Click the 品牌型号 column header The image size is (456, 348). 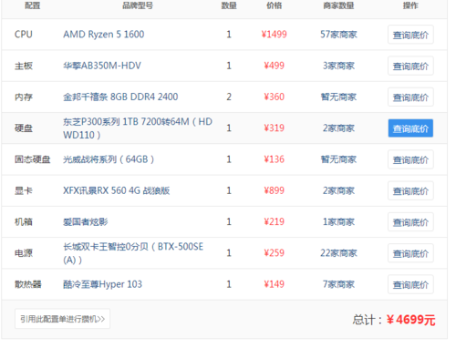(x=138, y=5)
